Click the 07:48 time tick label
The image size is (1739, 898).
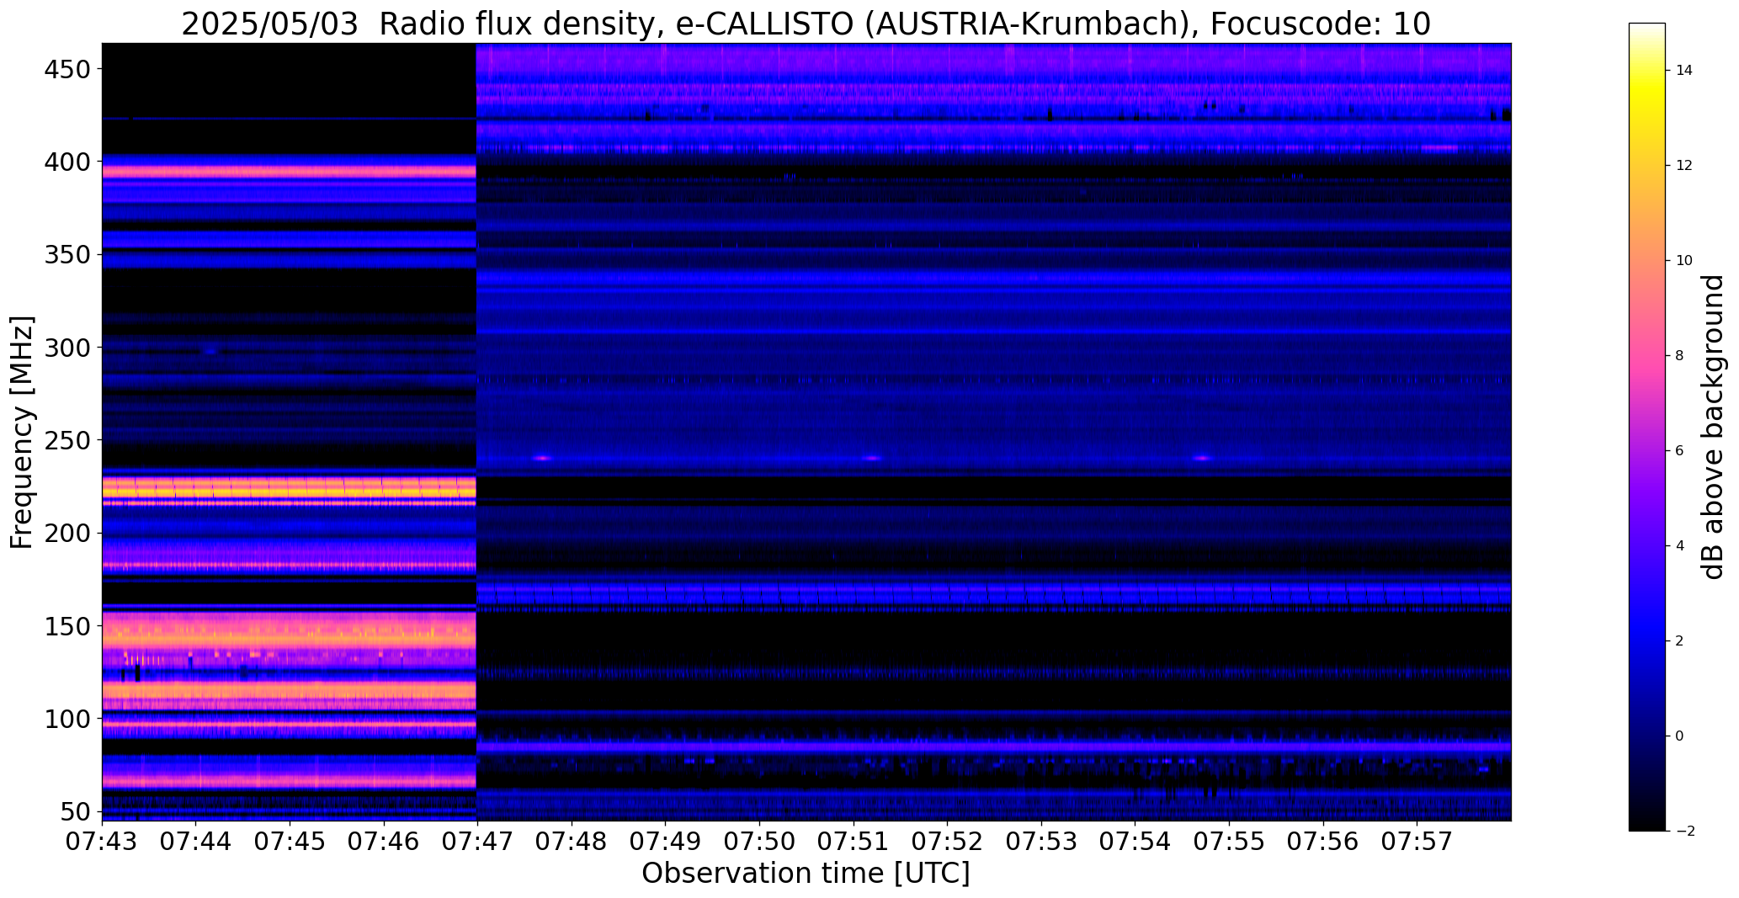(x=572, y=841)
